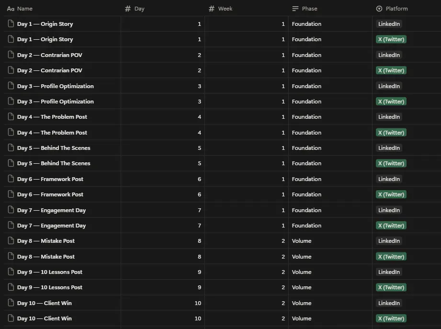Open page icon of Day 4 Problem Post X (Twitter) row
The image size is (441, 329).
tap(11, 132)
